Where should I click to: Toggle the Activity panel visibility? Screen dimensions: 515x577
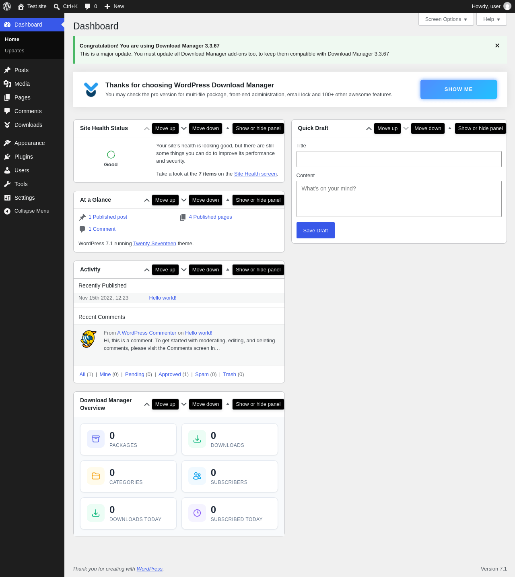click(x=228, y=270)
